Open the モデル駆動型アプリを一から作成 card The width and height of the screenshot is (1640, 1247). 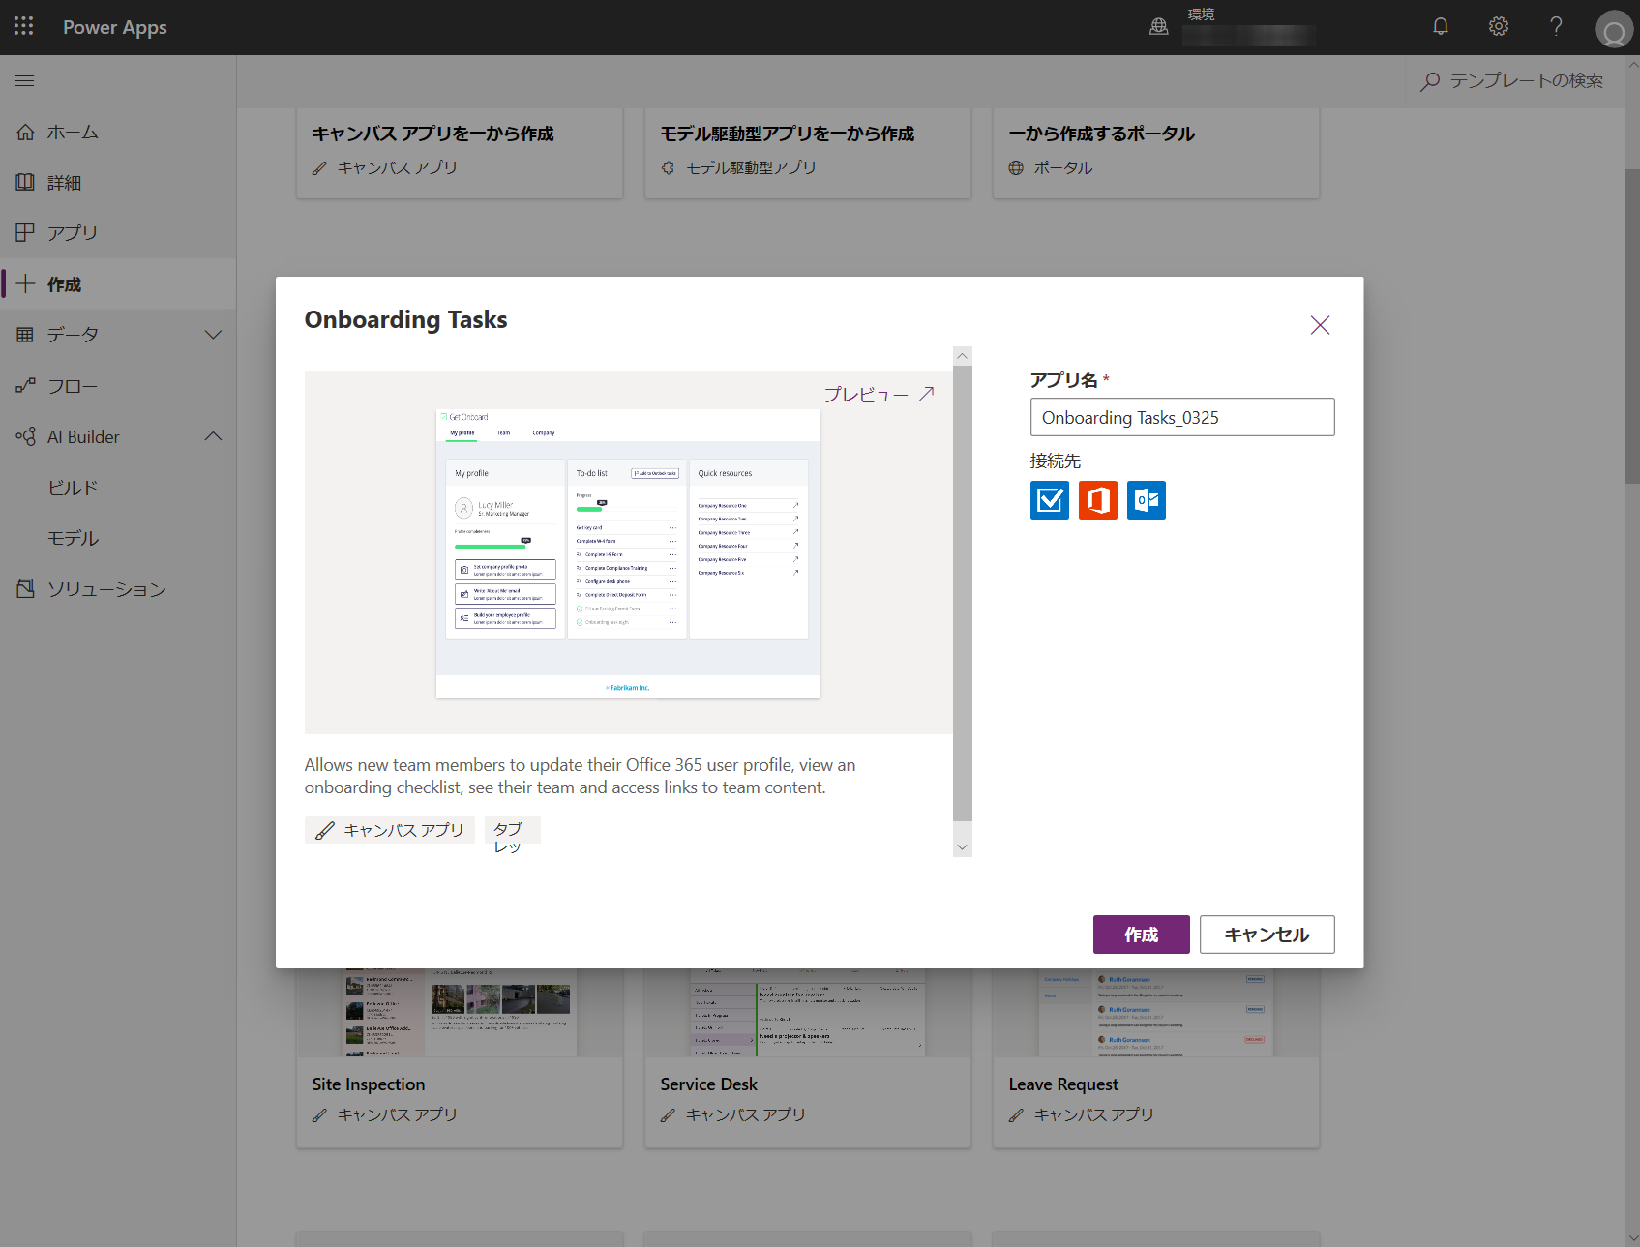click(808, 152)
